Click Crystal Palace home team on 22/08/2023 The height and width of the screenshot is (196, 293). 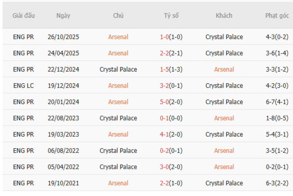tap(118, 118)
